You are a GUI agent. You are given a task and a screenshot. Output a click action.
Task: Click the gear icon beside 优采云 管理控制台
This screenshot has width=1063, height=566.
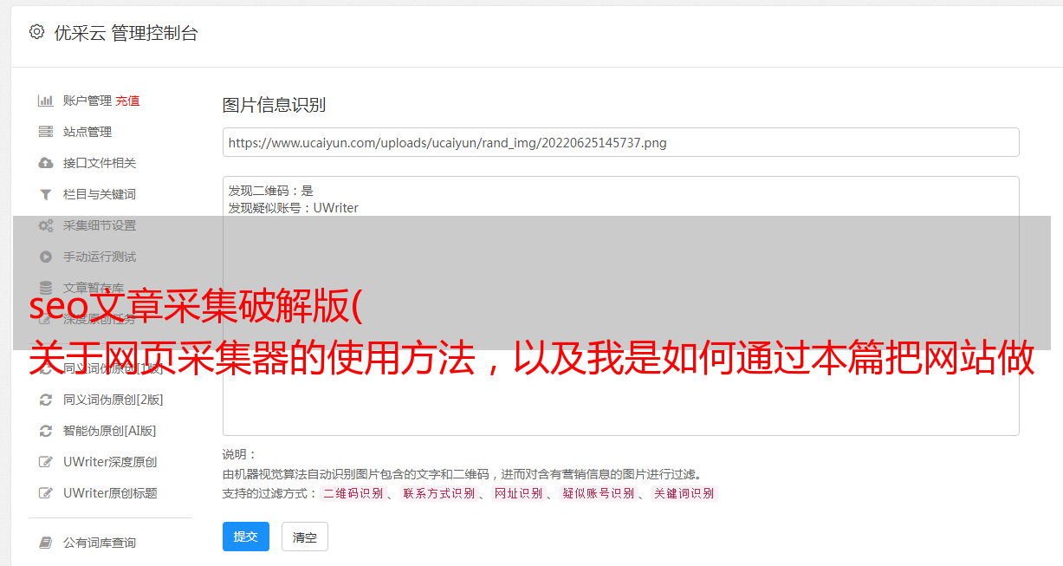(36, 32)
